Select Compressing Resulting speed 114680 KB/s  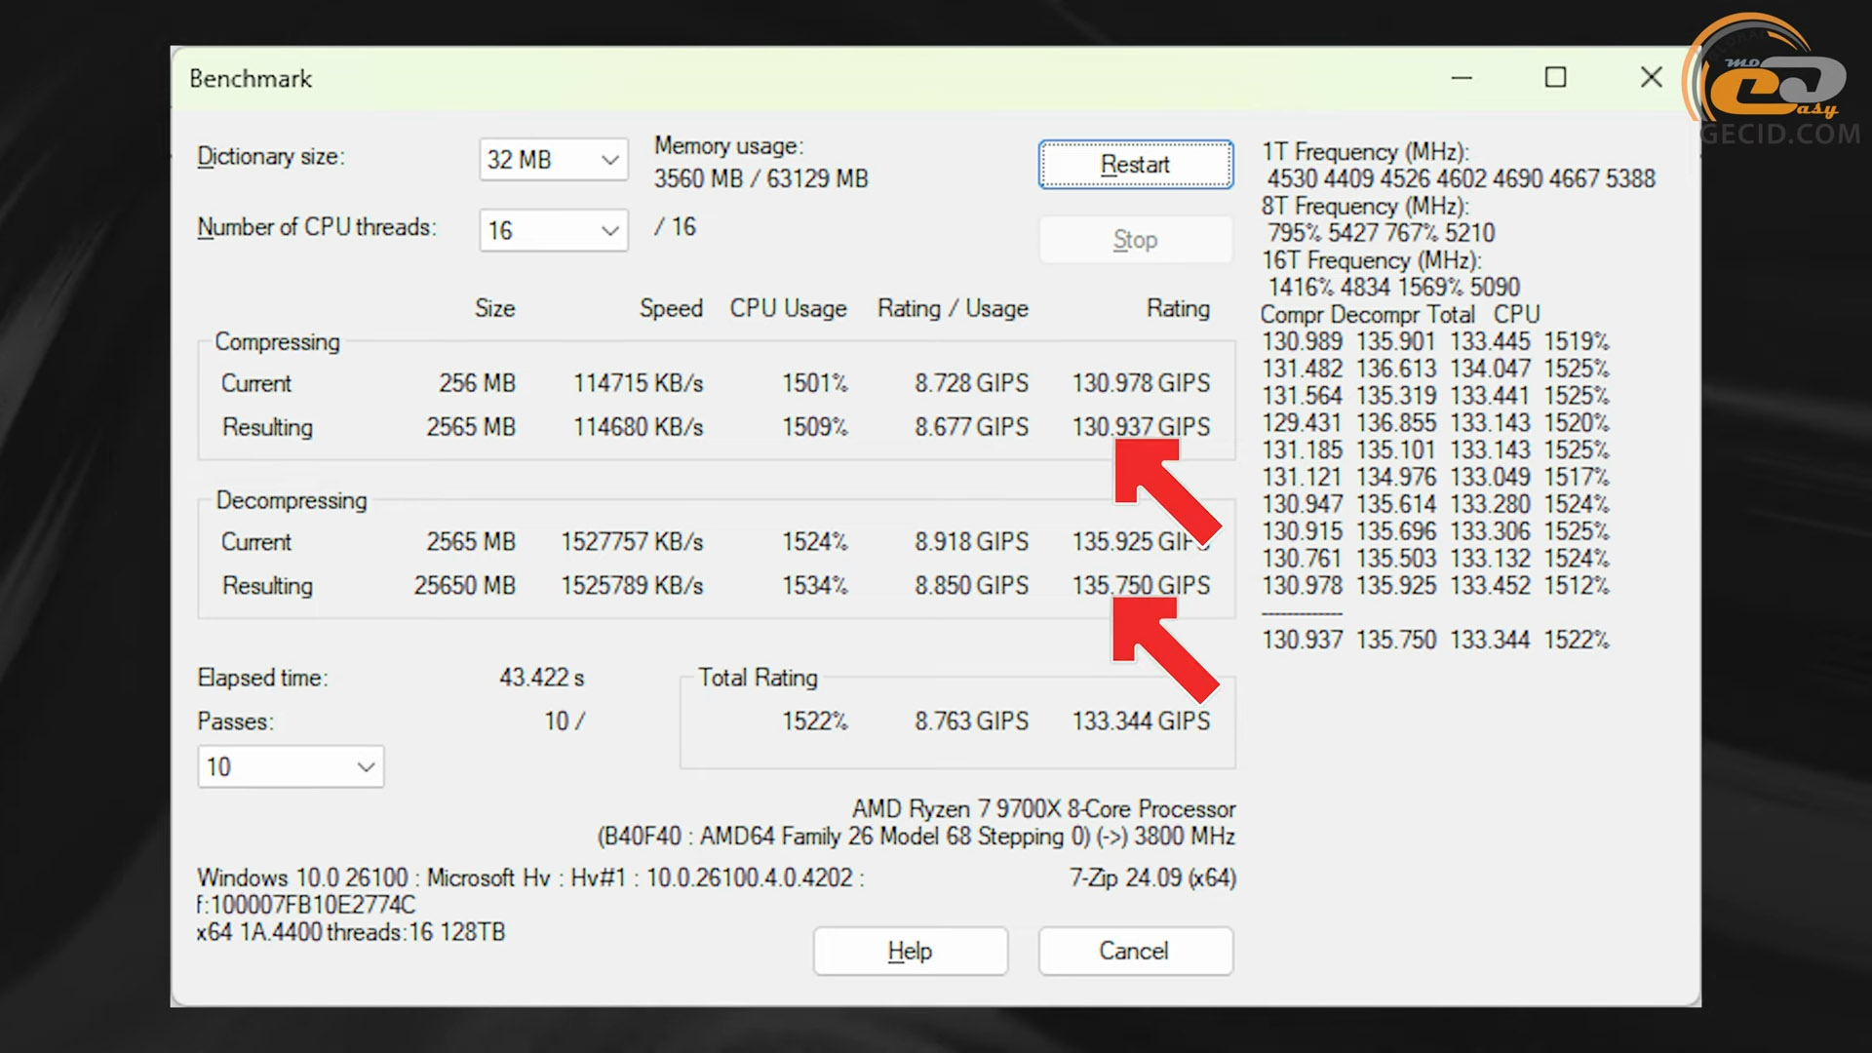pos(638,427)
